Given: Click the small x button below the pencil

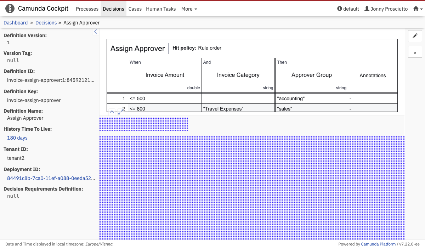Looking at the screenshot, I should click(415, 52).
